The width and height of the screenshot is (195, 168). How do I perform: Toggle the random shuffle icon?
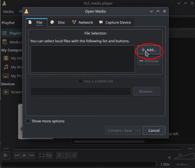tap(74, 155)
